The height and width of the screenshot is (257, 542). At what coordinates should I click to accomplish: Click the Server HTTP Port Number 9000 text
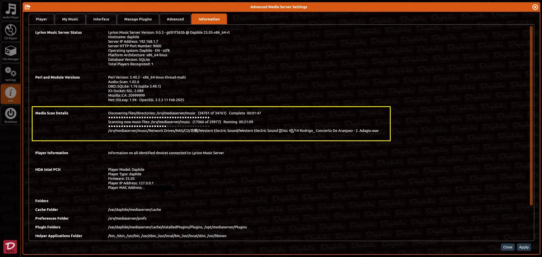(134, 46)
